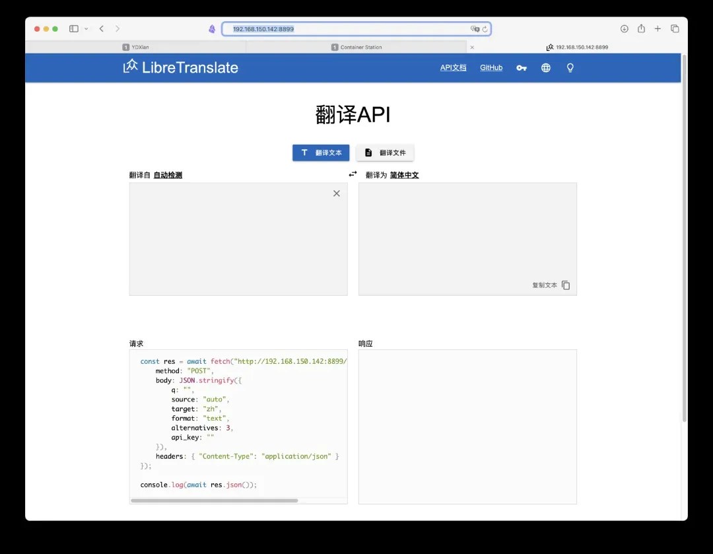
Task: Select the 翻译文件 button
Action: tap(385, 153)
